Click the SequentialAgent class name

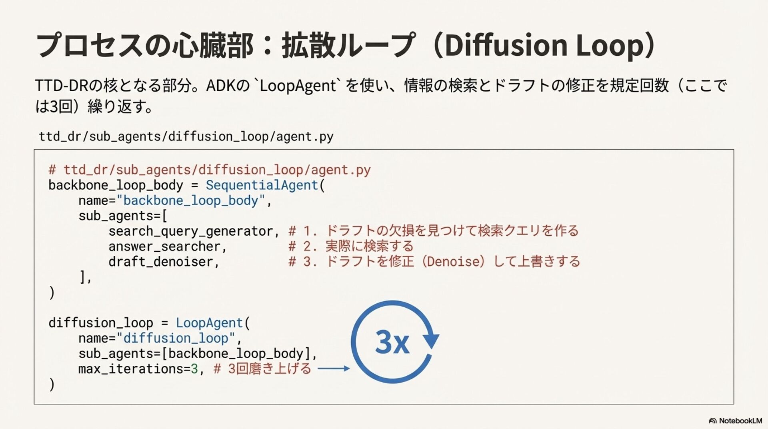[x=262, y=185]
